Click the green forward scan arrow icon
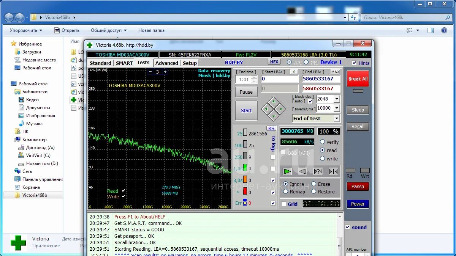This screenshot has width=456, height=256. (287, 171)
